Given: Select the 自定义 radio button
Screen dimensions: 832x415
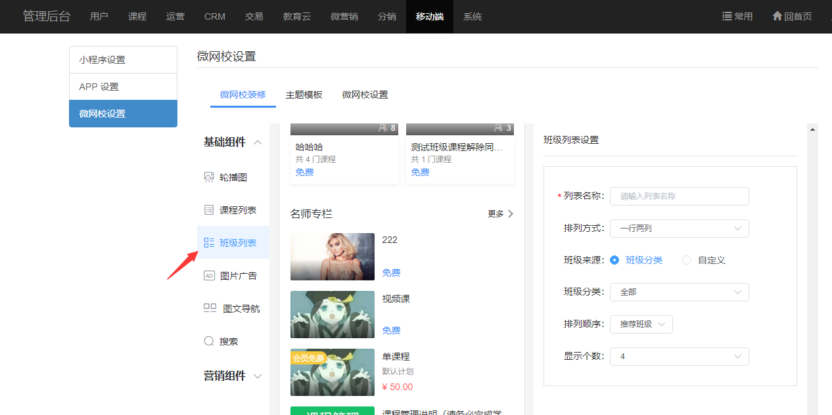Looking at the screenshot, I should [x=687, y=260].
